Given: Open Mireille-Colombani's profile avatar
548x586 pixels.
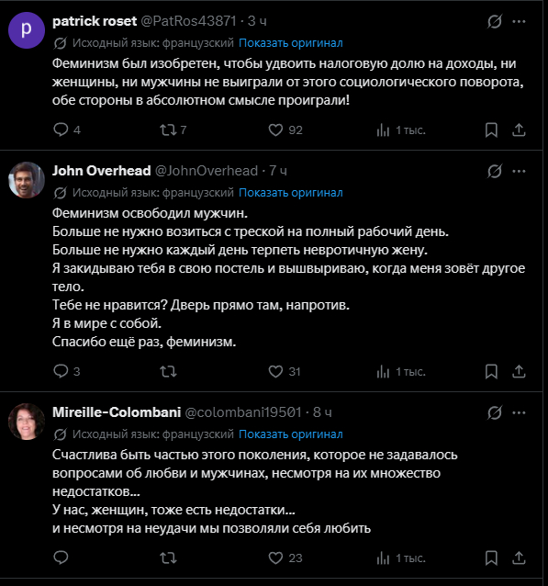Looking at the screenshot, I should coord(27,422).
